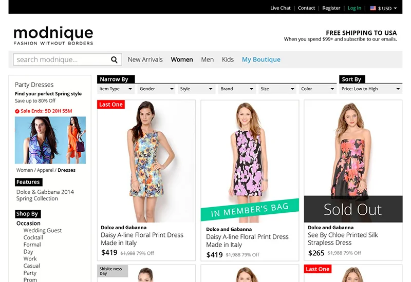Click the search magnifier icon
The image size is (411, 282).
[114, 59]
